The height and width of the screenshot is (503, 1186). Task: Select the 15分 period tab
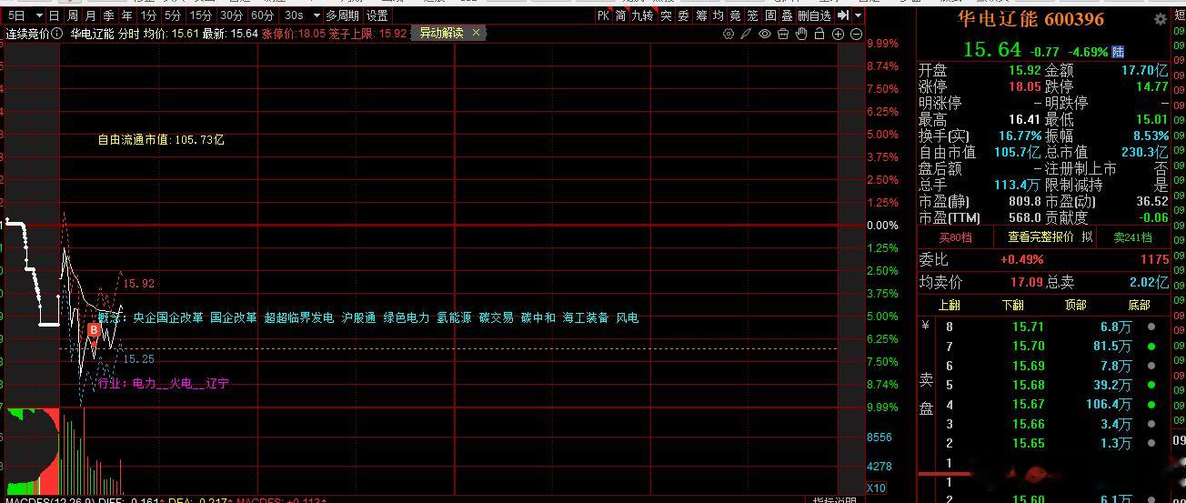[x=201, y=15]
